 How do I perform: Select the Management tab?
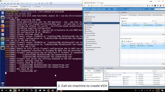pyautogui.click(x=124, y=15)
